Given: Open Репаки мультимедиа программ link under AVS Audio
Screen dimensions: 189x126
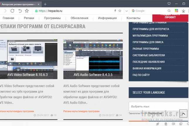Looking at the screenshot, I should click(x=81, y=111).
